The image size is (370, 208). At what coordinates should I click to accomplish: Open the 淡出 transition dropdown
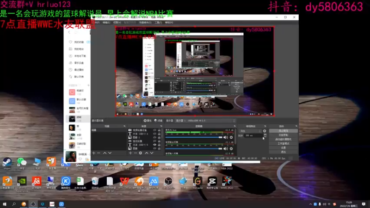point(250,131)
